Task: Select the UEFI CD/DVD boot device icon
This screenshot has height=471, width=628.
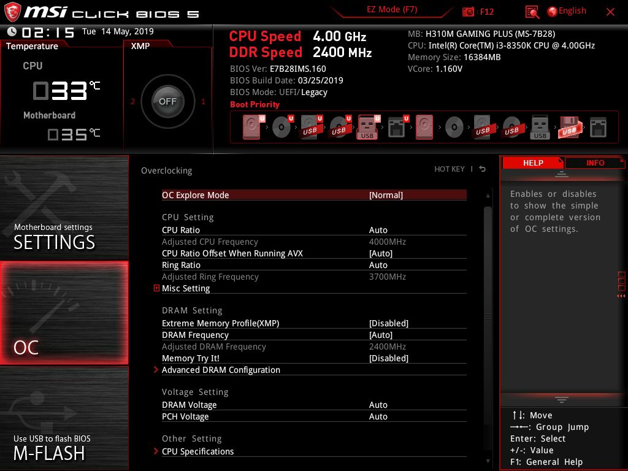Action: (282, 127)
